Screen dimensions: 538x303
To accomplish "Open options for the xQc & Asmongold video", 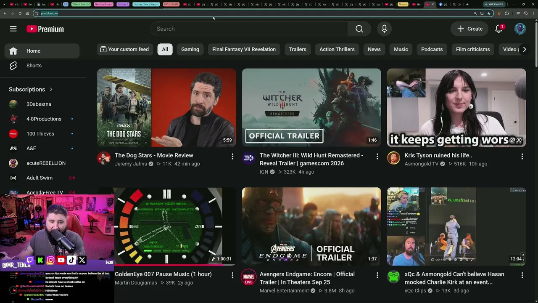I will (522, 275).
